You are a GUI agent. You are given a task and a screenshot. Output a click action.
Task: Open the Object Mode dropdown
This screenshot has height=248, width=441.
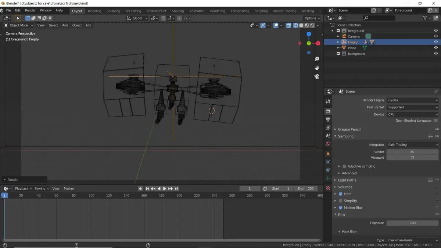(19, 25)
